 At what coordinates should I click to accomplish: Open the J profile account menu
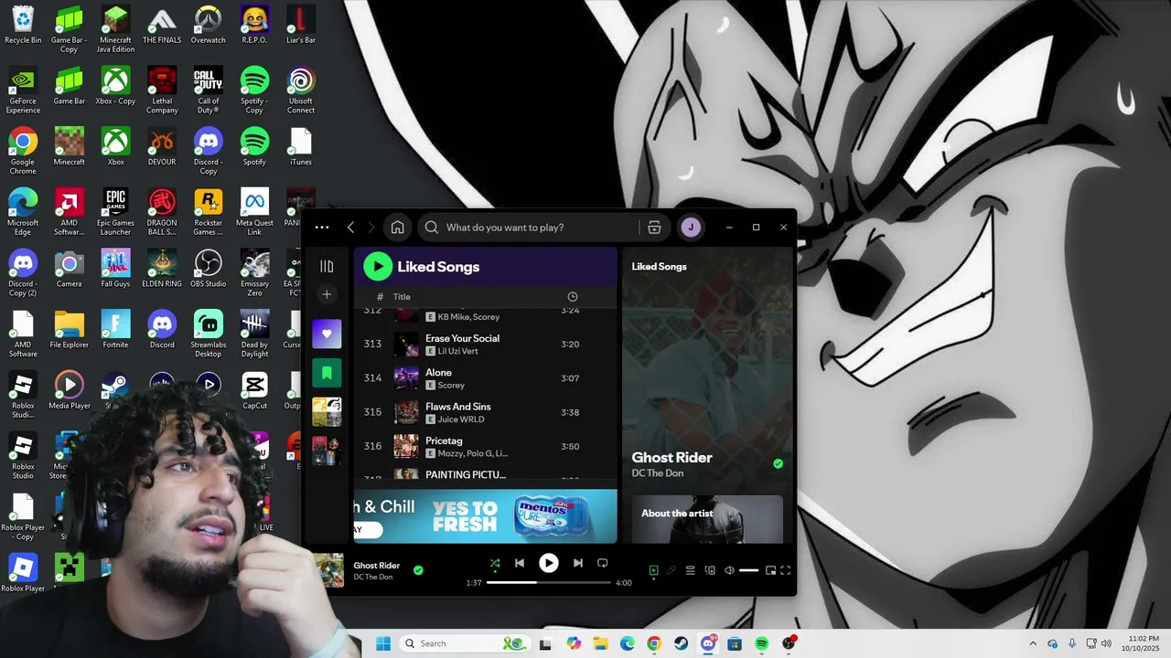[x=691, y=228]
